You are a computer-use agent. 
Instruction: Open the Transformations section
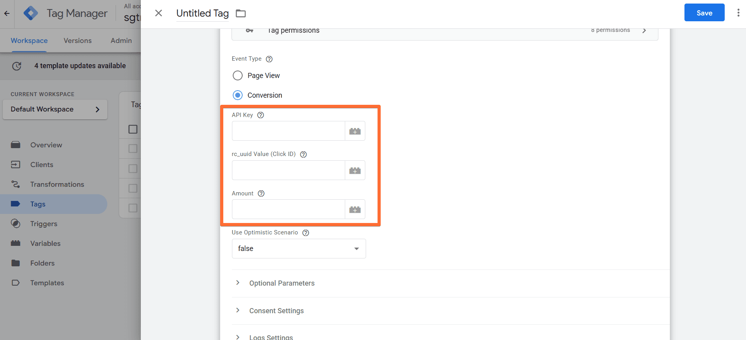[57, 184]
